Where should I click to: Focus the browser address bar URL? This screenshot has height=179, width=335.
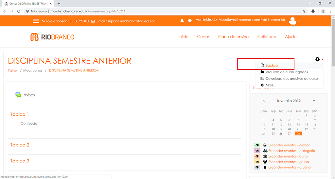88,11
